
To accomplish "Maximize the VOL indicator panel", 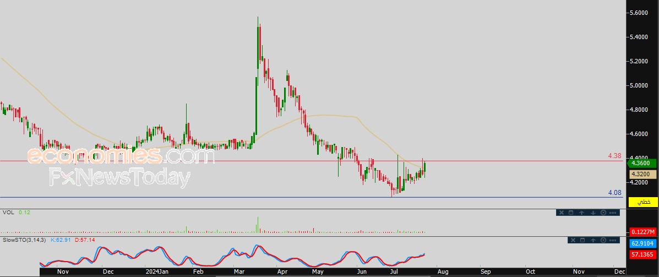I will click(571, 213).
